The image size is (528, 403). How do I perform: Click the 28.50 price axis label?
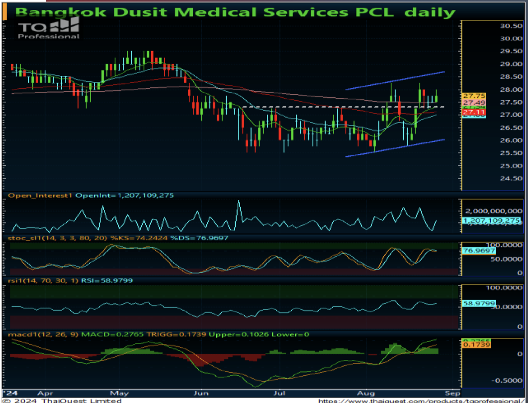click(511, 76)
